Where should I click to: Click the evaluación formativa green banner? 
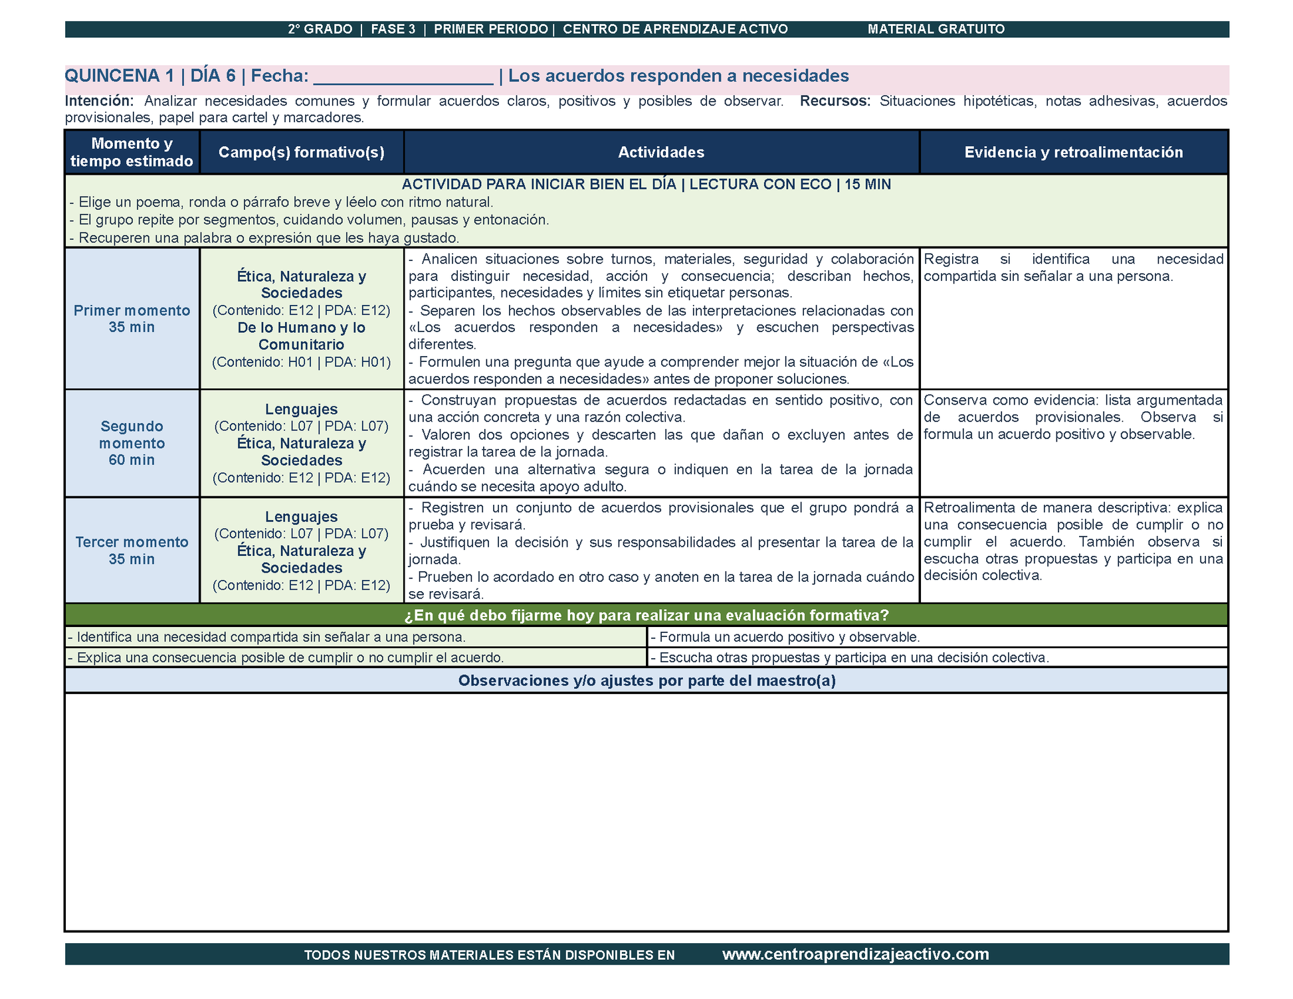(x=646, y=615)
